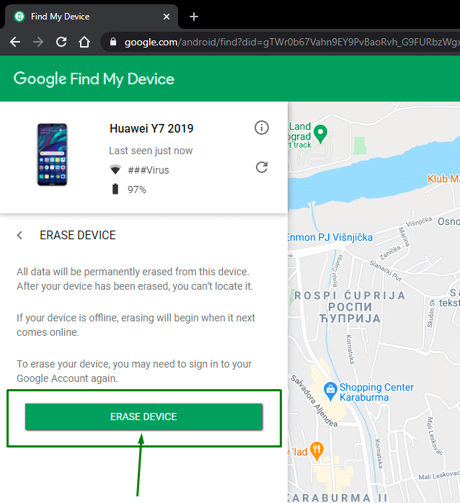Click the Huawei Y7 2019 phone thumbnail
Screen dimensions: 460x503
pos(52,155)
